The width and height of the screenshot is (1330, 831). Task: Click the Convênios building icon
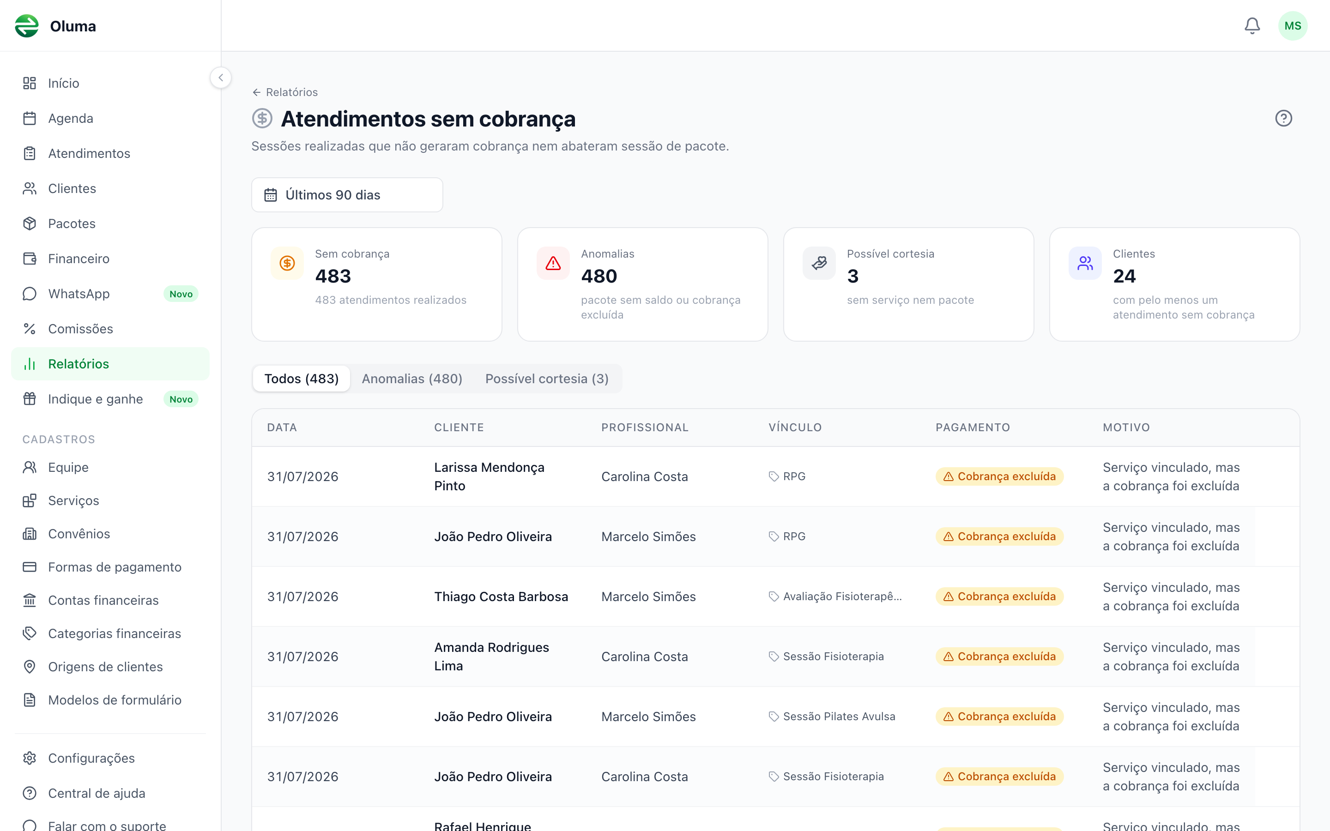(x=30, y=534)
